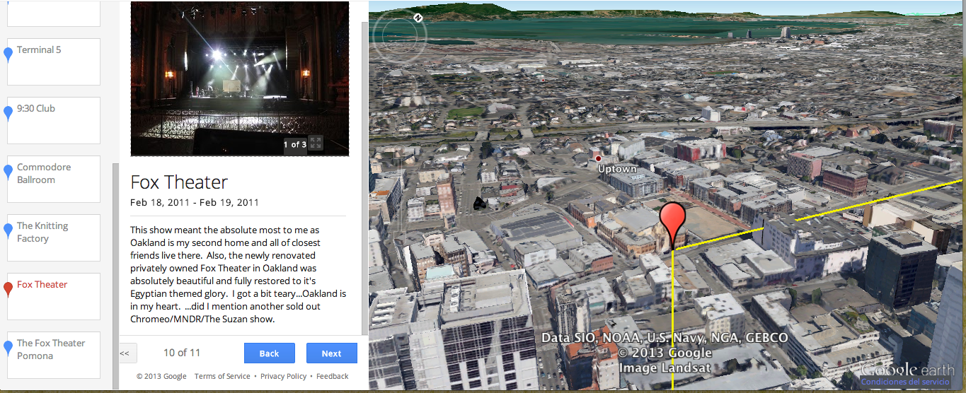Click the blue pin beside Commodore Ballroom

click(8, 172)
